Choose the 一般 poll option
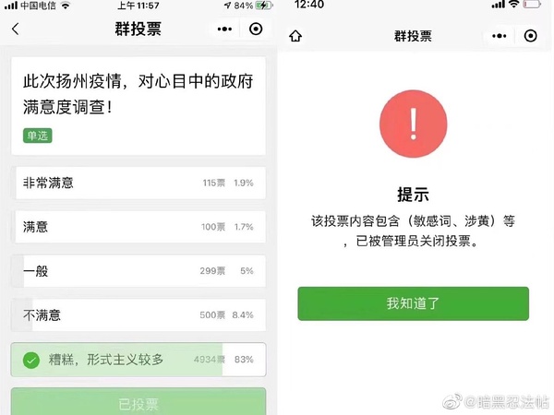The width and height of the screenshot is (554, 415). (138, 271)
